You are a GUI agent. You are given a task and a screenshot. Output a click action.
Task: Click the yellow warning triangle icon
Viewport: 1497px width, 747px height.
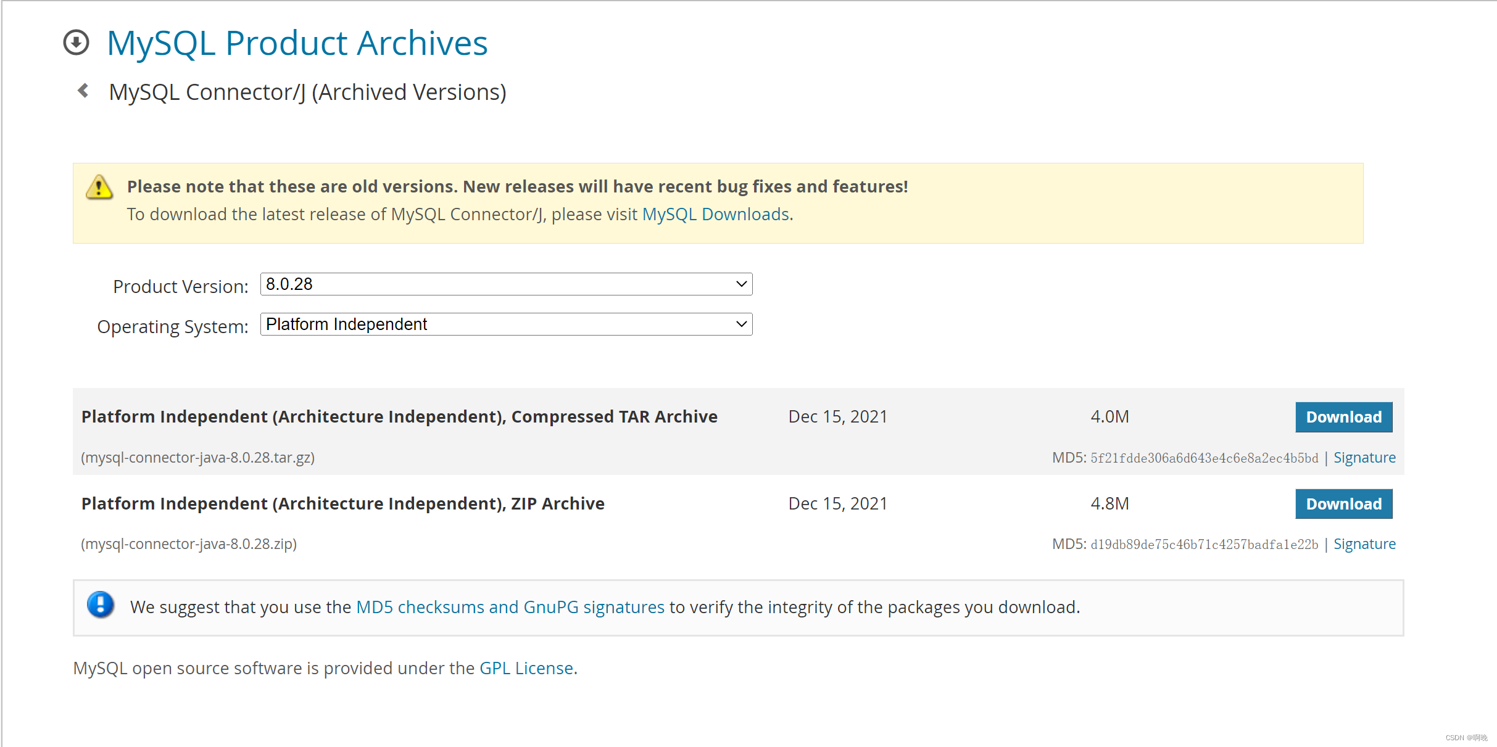pos(99,187)
